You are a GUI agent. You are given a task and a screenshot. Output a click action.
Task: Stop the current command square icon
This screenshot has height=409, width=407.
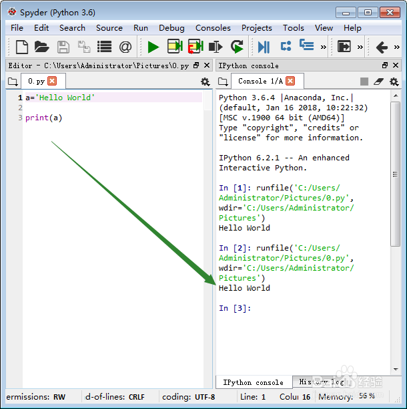[364, 82]
